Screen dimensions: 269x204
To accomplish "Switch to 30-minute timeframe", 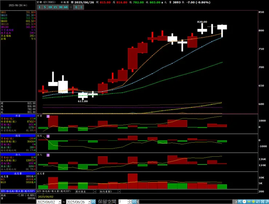I will (x=60, y=7).
